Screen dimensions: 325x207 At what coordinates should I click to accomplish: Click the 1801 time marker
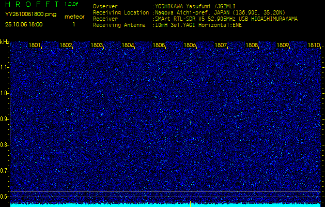click(35, 46)
